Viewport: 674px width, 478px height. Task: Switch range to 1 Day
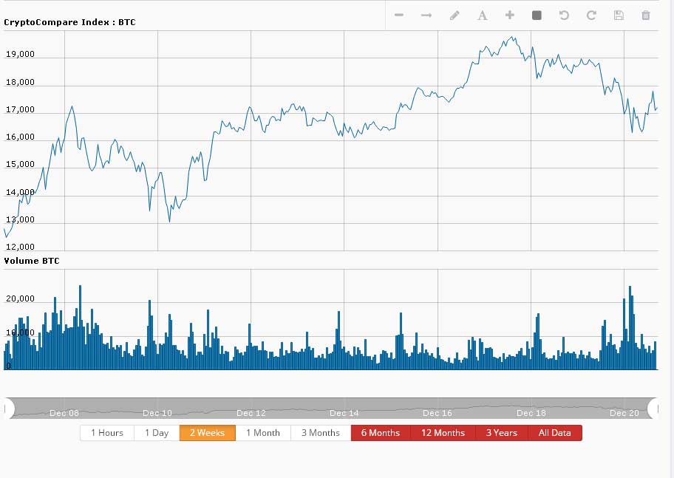157,433
